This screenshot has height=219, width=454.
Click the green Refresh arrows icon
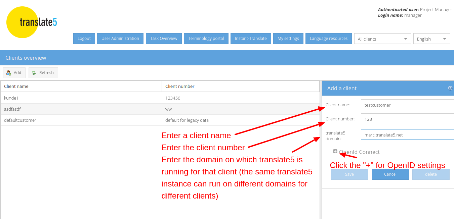34,73
